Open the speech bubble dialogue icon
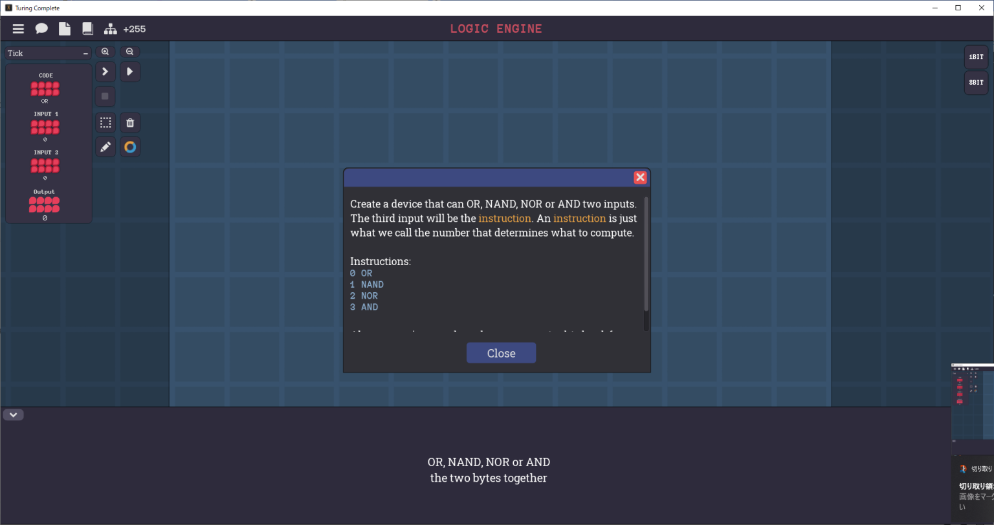This screenshot has height=525, width=994. point(41,29)
